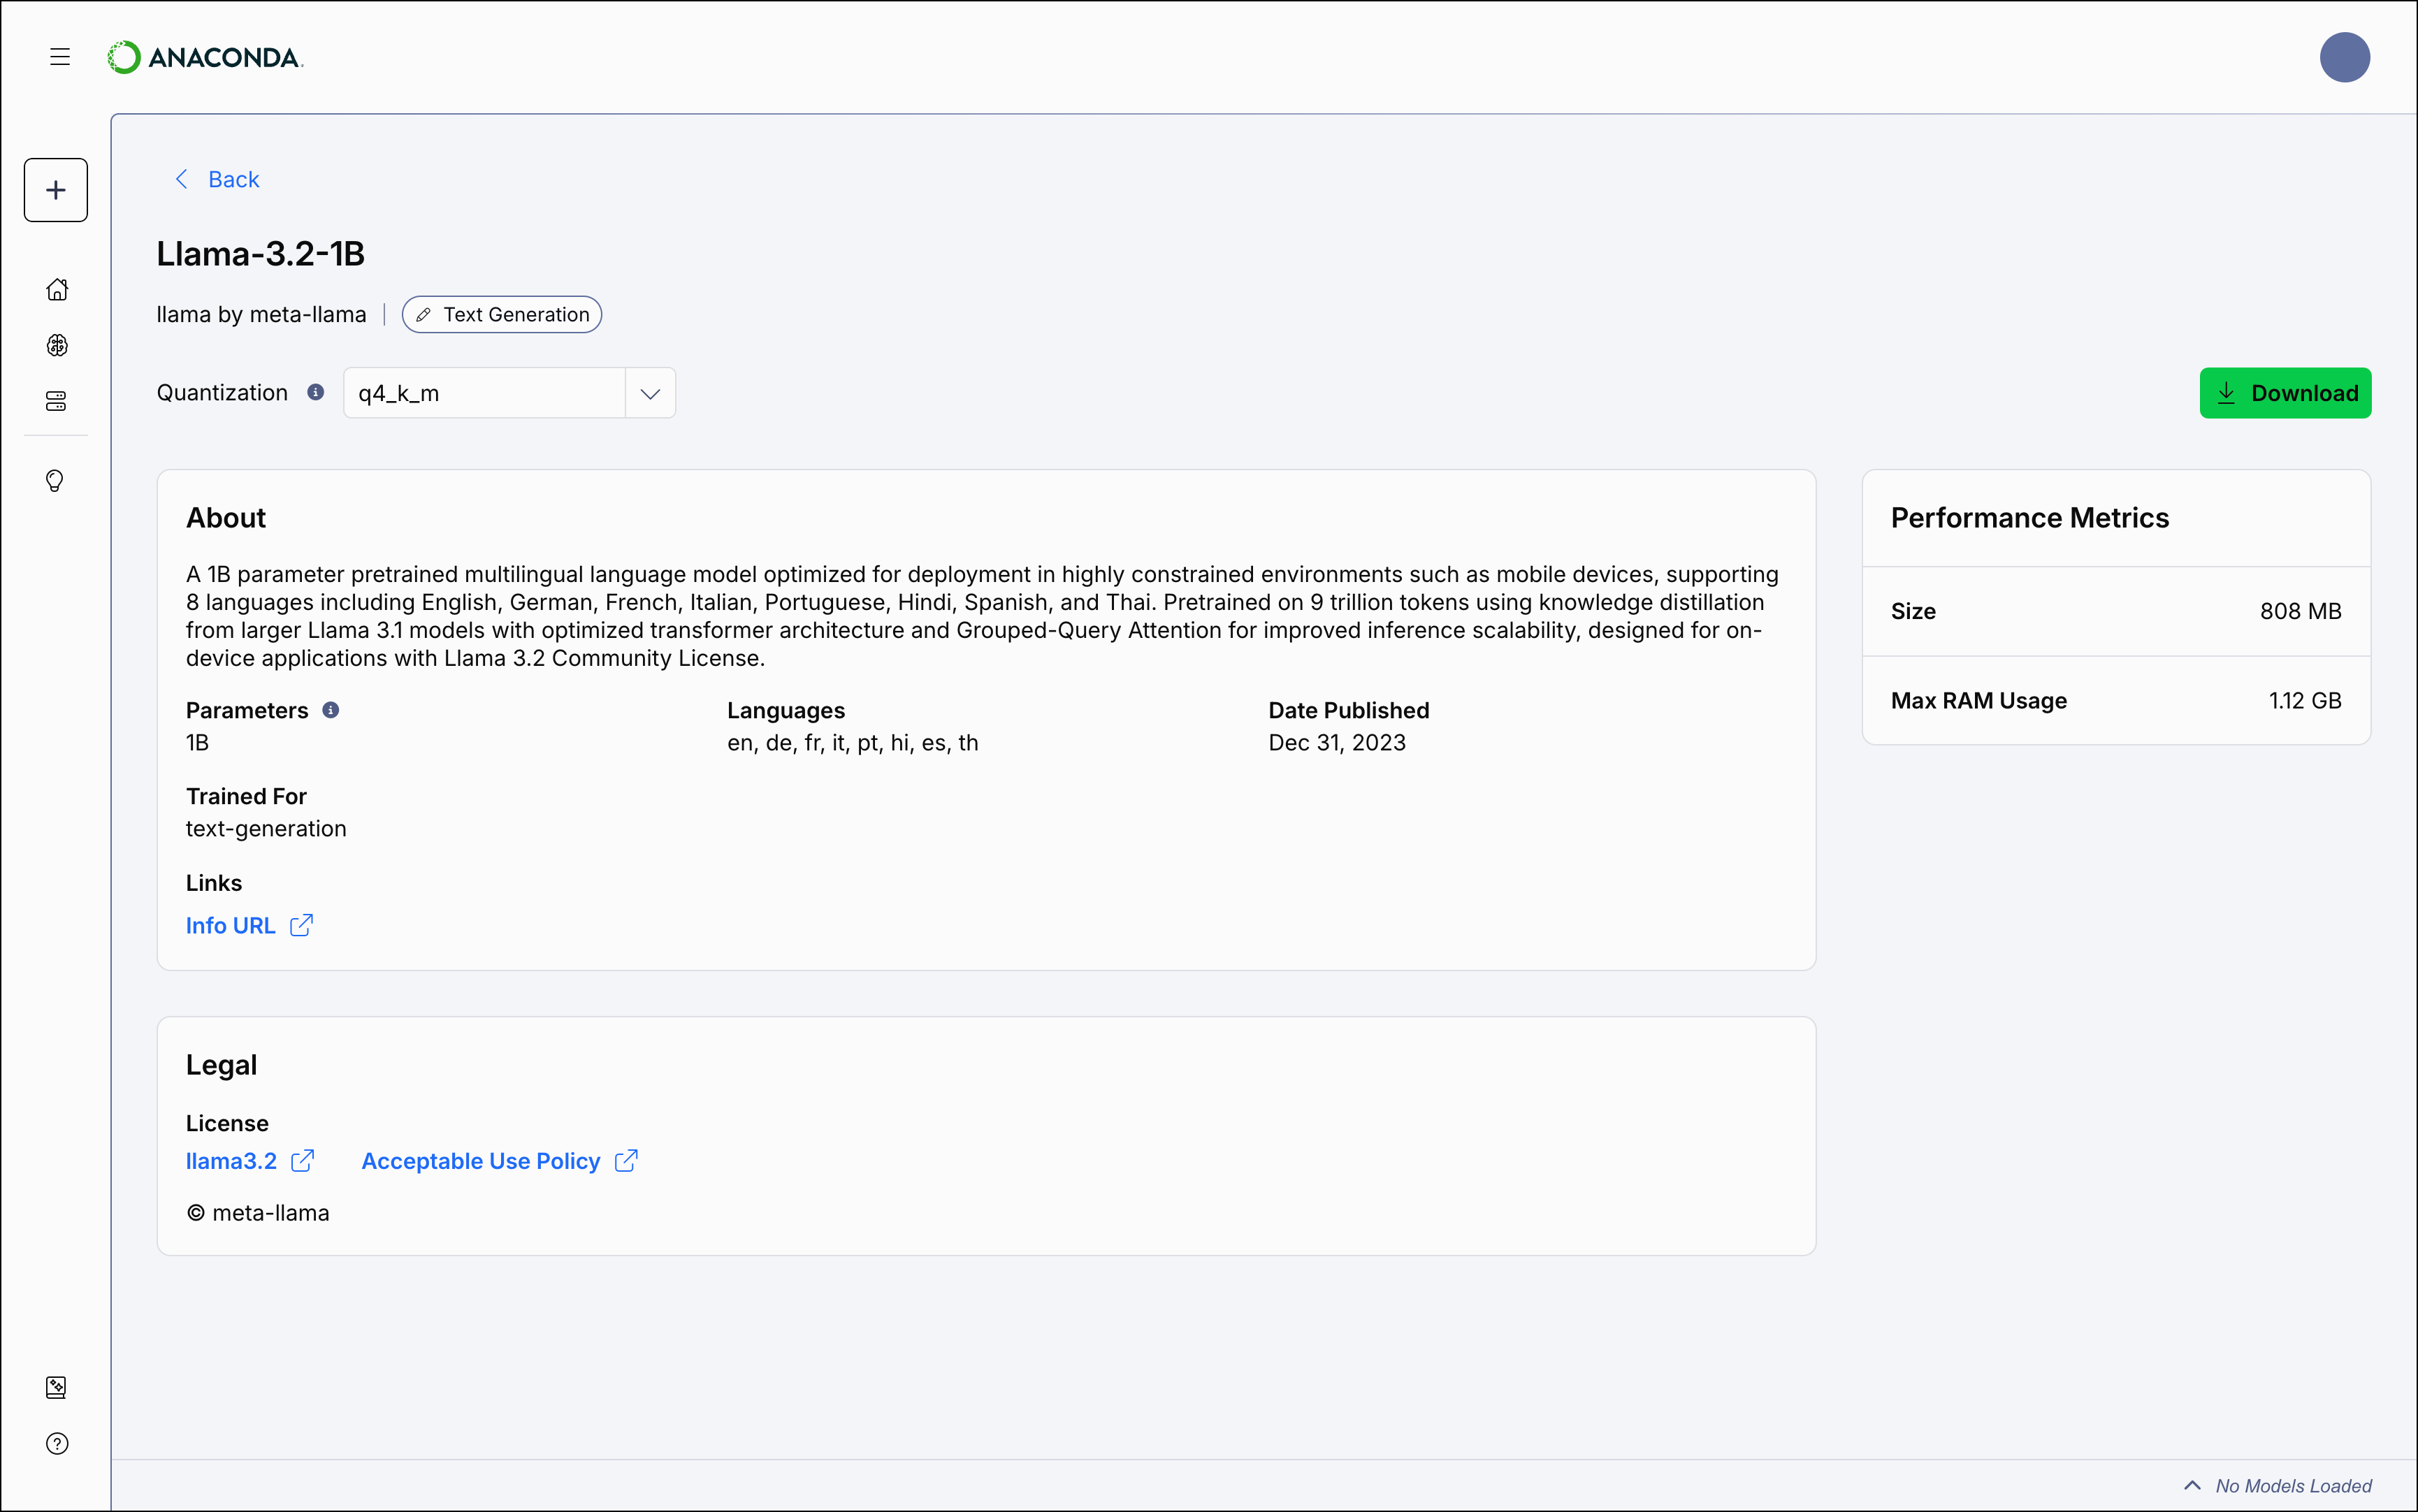Open the hamburger menu
This screenshot has height=1512, width=2418.
60,57
